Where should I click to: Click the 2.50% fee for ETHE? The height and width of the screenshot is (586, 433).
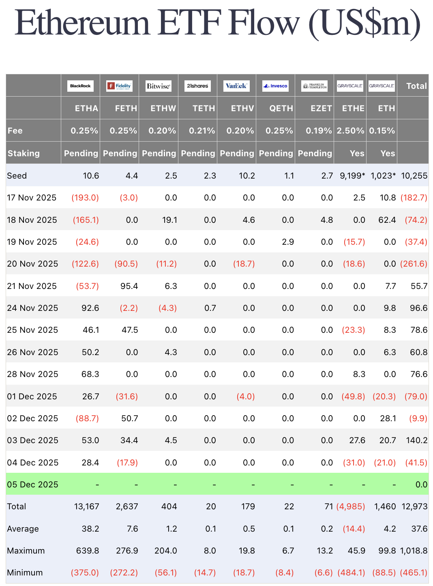coord(350,131)
